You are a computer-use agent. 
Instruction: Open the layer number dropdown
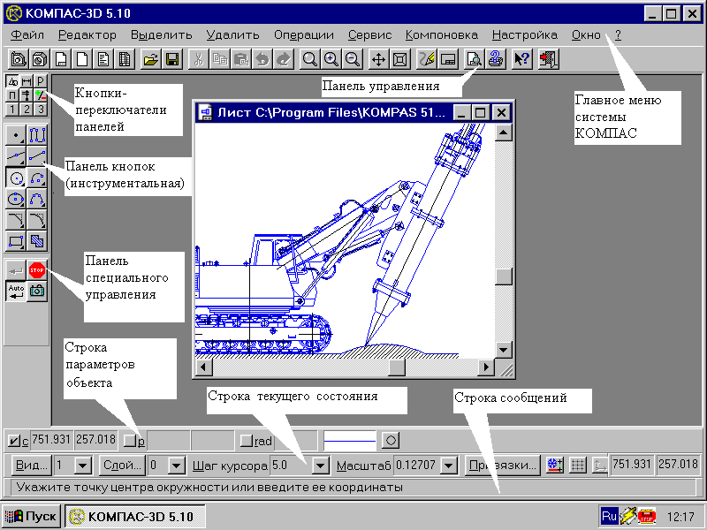coord(177,466)
